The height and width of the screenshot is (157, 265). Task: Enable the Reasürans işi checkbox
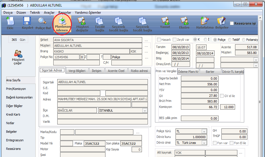coord(232,23)
